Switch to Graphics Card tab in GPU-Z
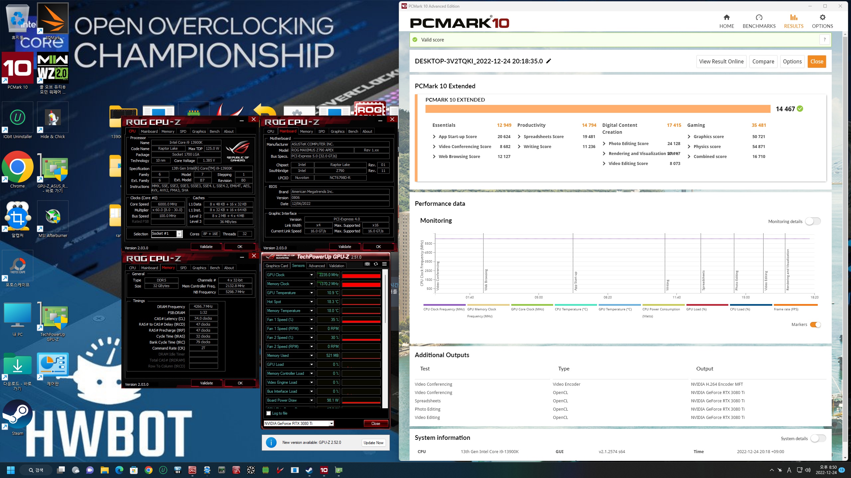This screenshot has width=851, height=478. click(277, 266)
